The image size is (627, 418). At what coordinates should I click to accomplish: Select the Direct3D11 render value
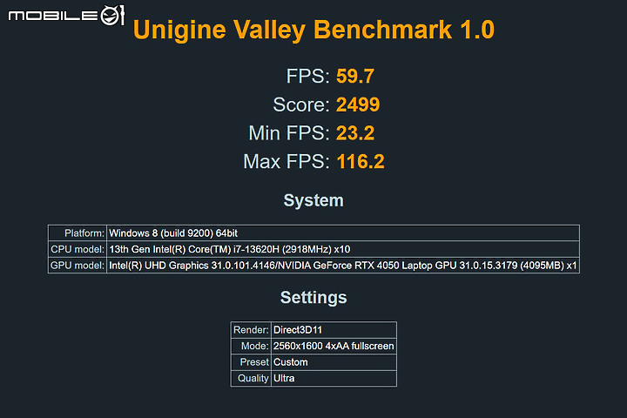(298, 330)
